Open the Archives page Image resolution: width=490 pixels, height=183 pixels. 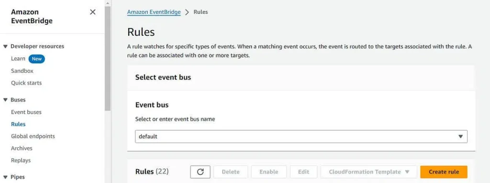point(22,149)
